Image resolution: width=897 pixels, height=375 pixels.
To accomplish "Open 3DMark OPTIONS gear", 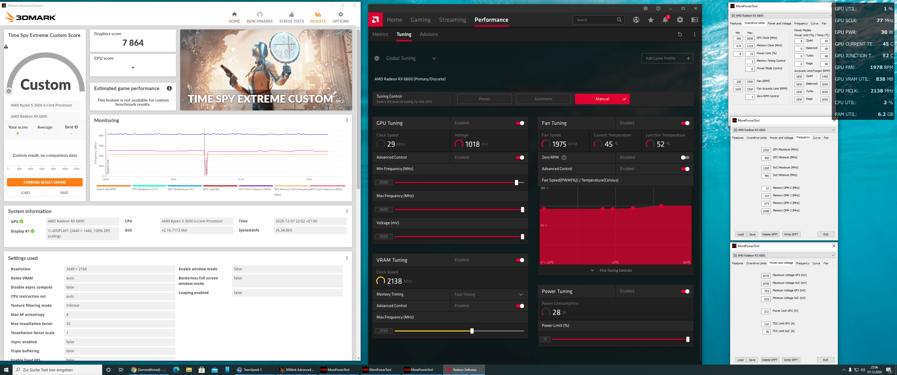I will click(x=341, y=14).
